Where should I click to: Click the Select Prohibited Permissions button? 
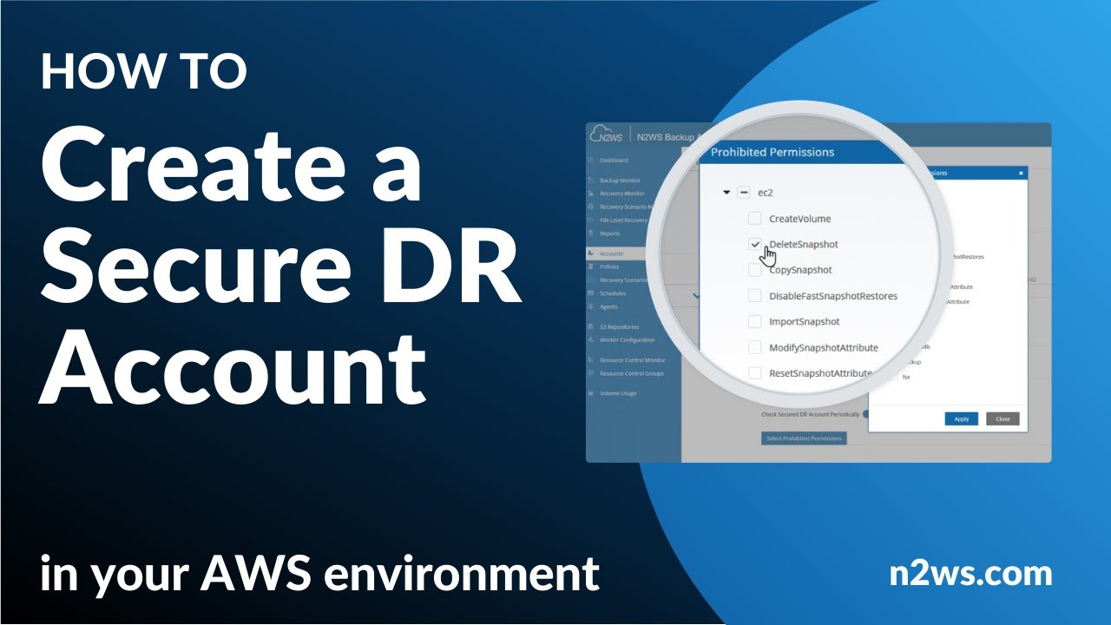[804, 438]
